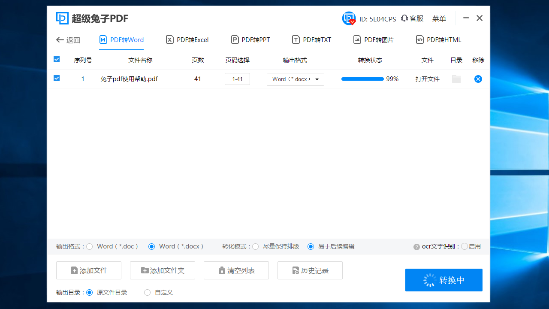Set output directory to 自定义
Screen dimensions: 549x309
pos(148,293)
